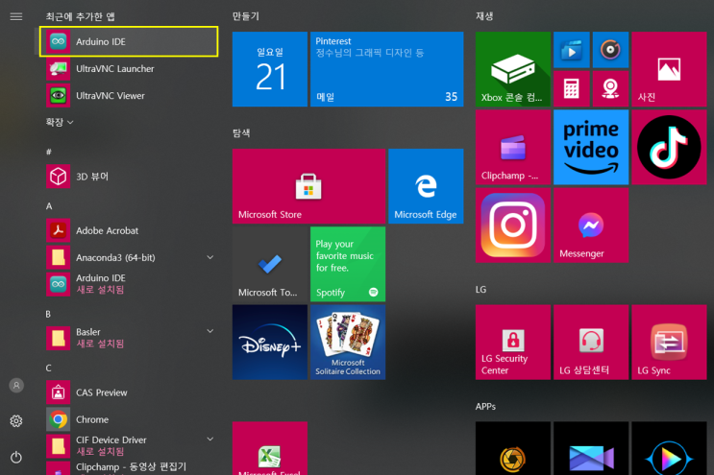Open the Calculator small tile
The width and height of the screenshot is (714, 475).
coord(572,88)
